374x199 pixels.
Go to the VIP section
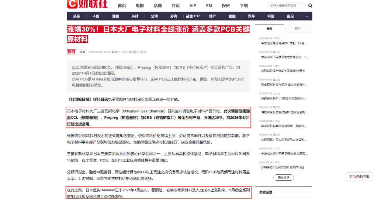[x=193, y=6]
